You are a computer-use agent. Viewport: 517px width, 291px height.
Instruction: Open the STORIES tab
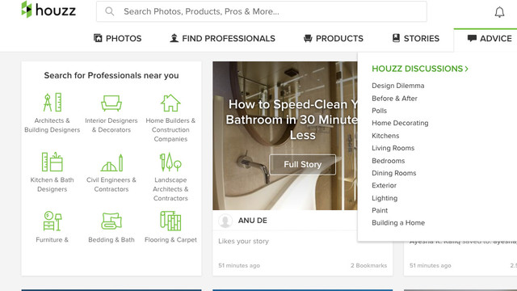(x=416, y=39)
